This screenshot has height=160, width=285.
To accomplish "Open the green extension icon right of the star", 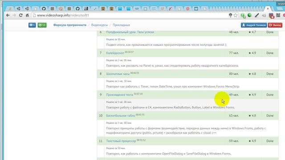I will pyautogui.click(x=243, y=16).
